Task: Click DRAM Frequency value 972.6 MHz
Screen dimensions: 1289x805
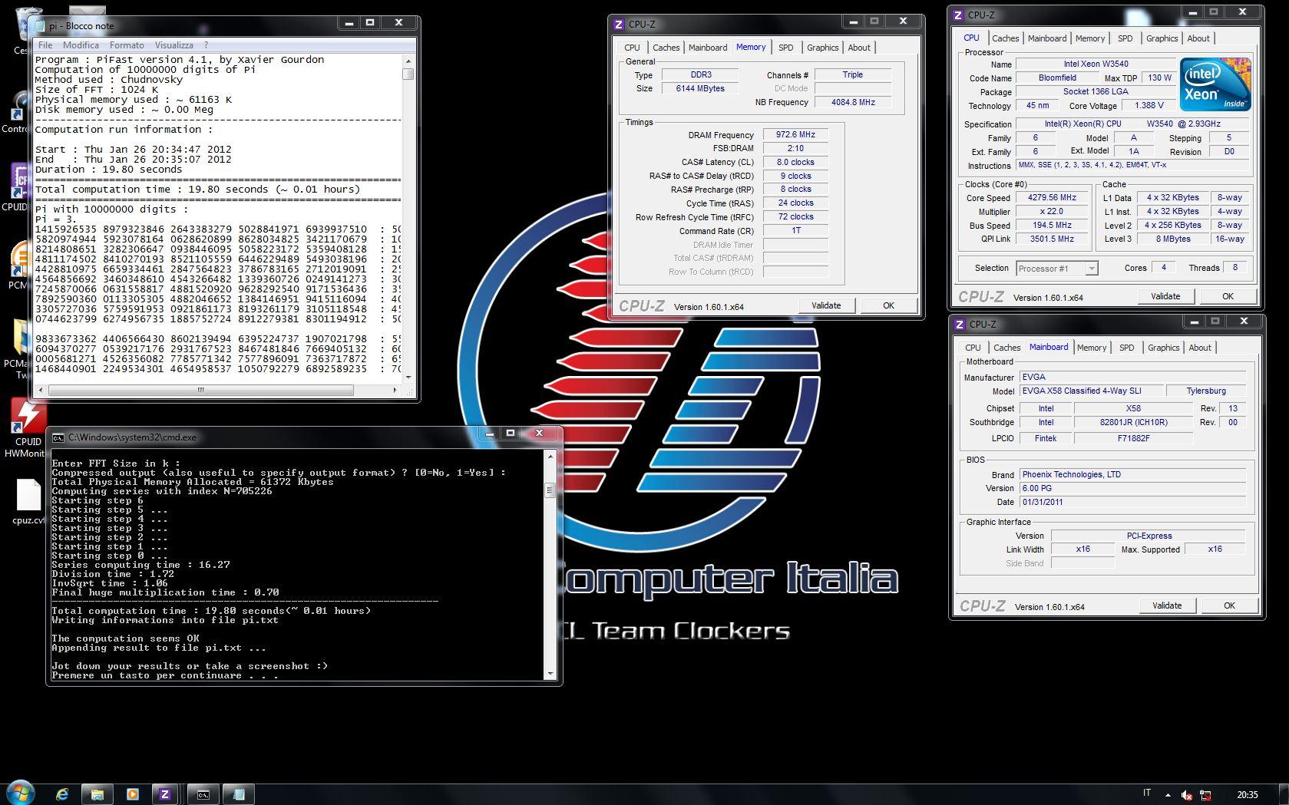Action: [x=795, y=134]
